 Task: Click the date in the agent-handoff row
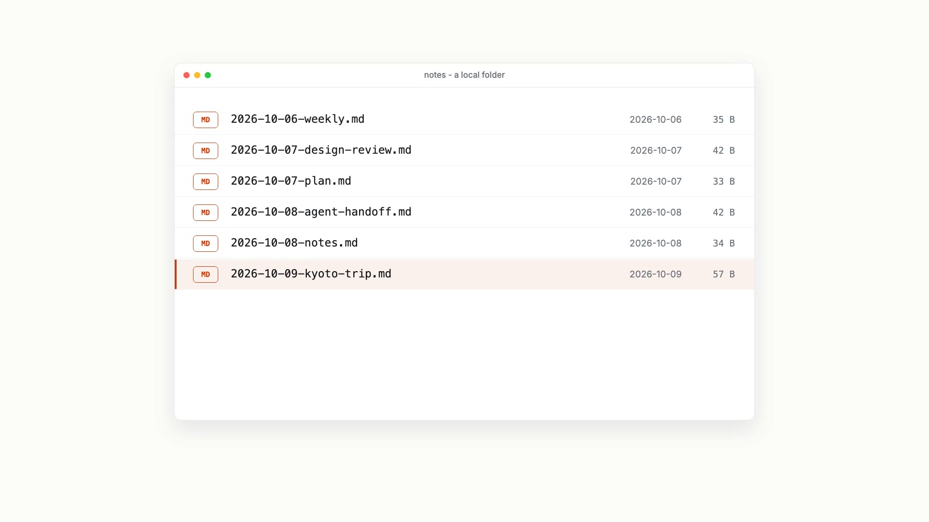pos(656,213)
